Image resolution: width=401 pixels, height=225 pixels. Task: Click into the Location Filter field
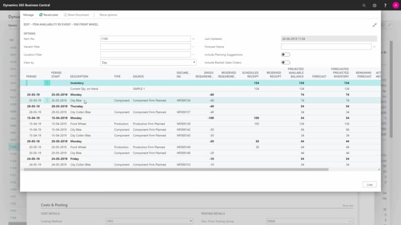point(145,54)
